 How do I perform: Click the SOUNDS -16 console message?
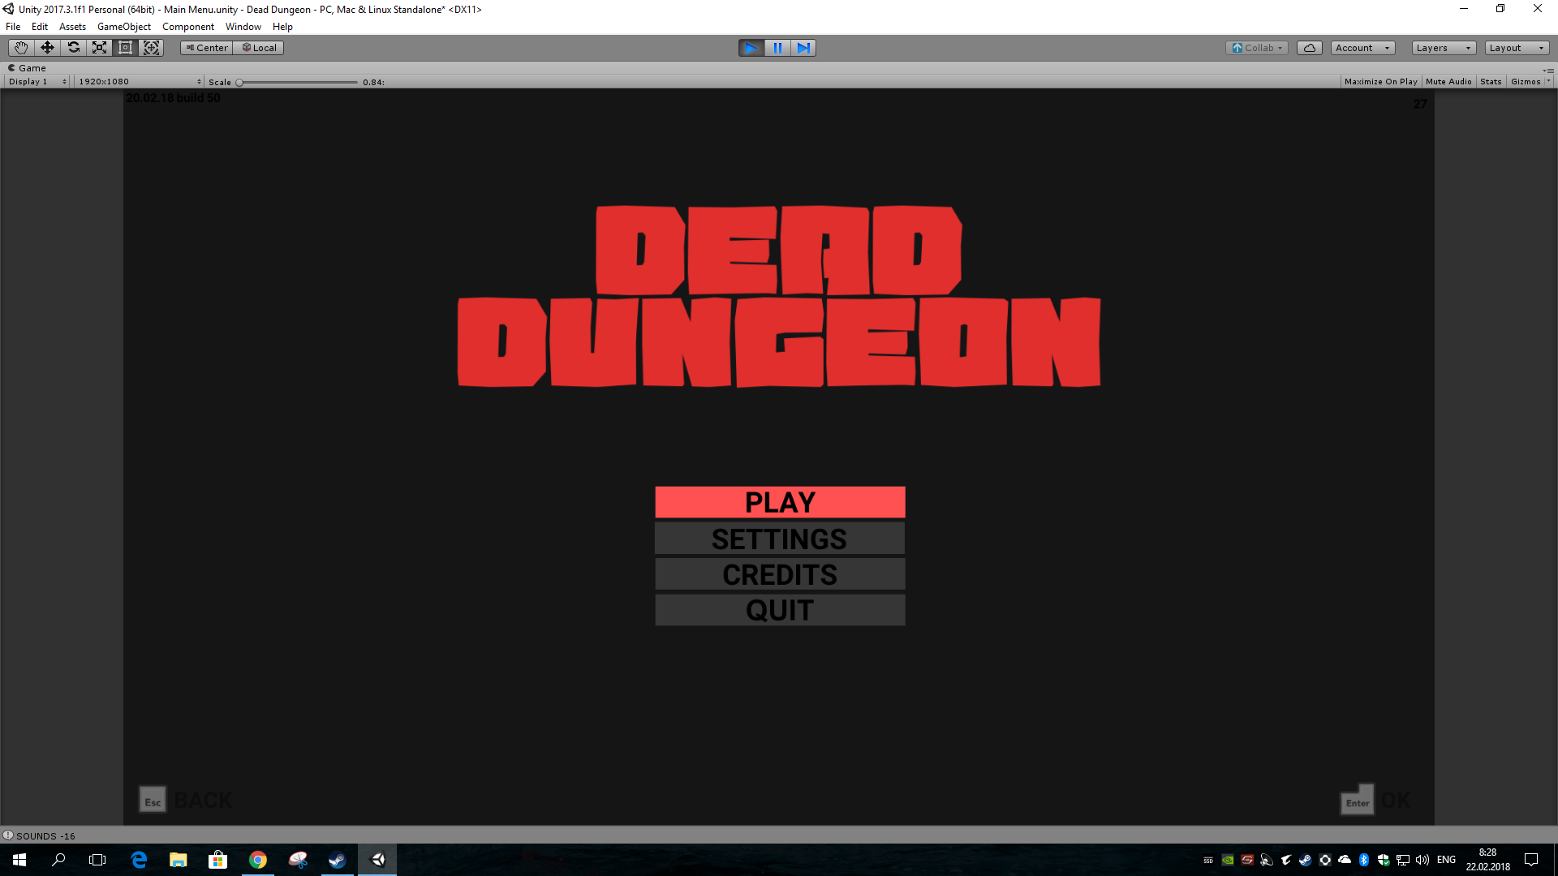tap(45, 836)
